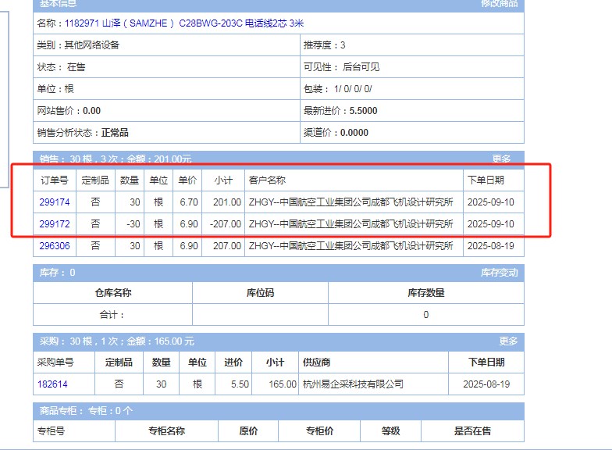Click the 下单日期 header in sales table
612x468 pixels.
[486, 180]
